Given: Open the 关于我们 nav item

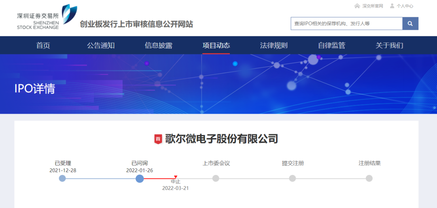Looking at the screenshot, I should 389,45.
